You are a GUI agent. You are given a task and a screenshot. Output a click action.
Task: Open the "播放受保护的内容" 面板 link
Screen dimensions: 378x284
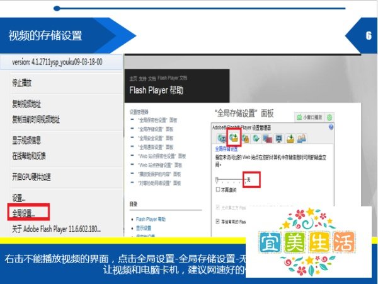[159, 174]
